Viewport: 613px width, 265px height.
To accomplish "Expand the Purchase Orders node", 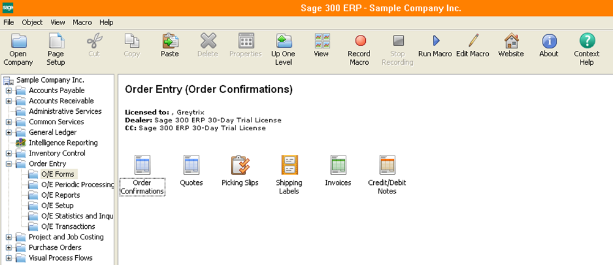I will [9, 248].
